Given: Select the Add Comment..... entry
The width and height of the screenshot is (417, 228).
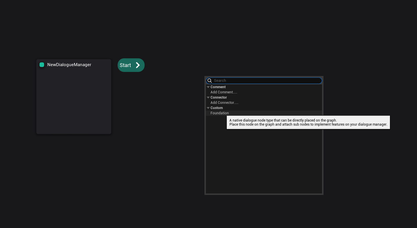Looking at the screenshot, I should 224,92.
